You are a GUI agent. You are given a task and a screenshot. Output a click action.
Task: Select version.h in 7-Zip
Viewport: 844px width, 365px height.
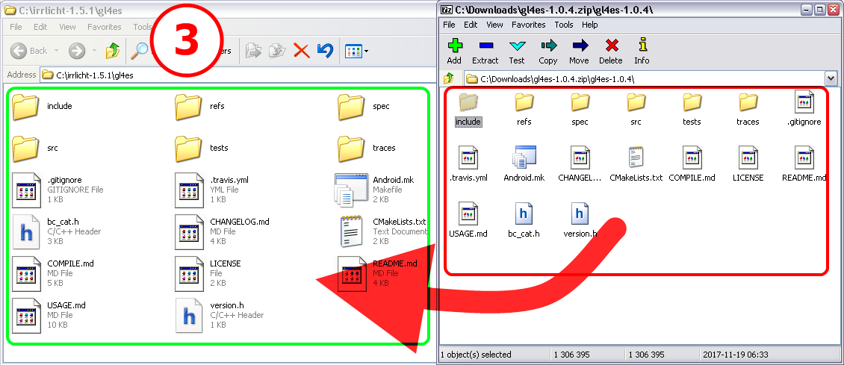(580, 220)
